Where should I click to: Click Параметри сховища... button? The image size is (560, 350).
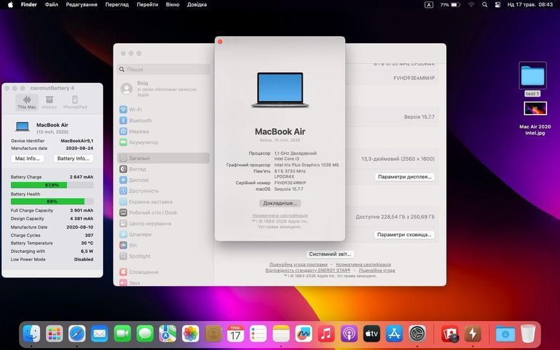(x=404, y=235)
